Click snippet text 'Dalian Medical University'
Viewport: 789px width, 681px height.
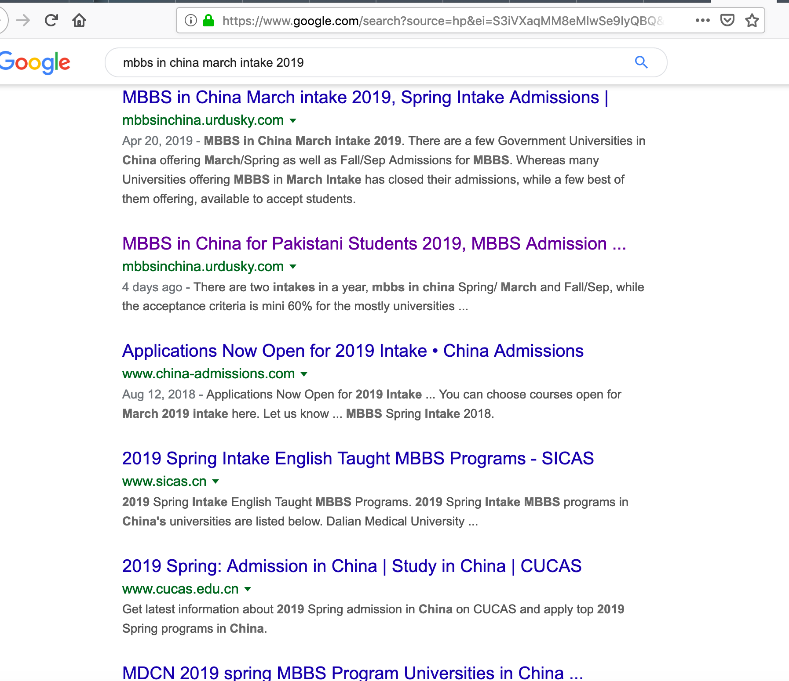click(395, 522)
